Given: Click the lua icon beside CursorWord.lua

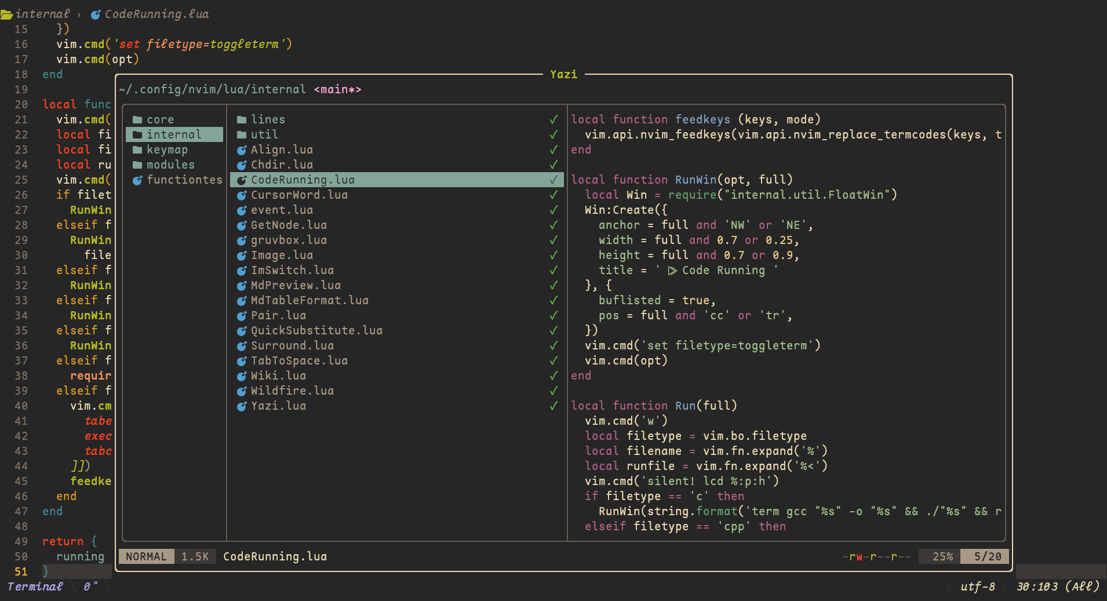Looking at the screenshot, I should point(242,195).
